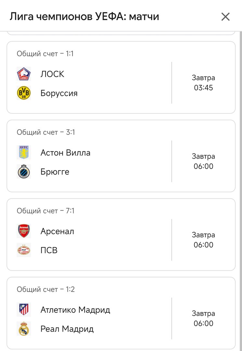The height and width of the screenshot is (351, 242).
Task: Open the ЛОСК team name
Action: click(x=52, y=74)
